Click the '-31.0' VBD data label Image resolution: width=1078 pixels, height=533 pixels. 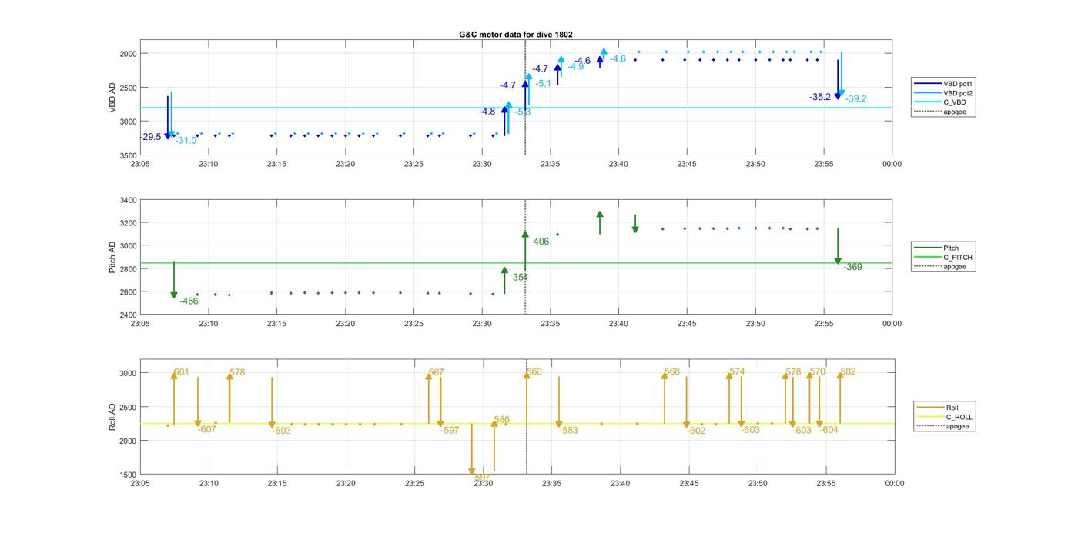[x=186, y=140]
